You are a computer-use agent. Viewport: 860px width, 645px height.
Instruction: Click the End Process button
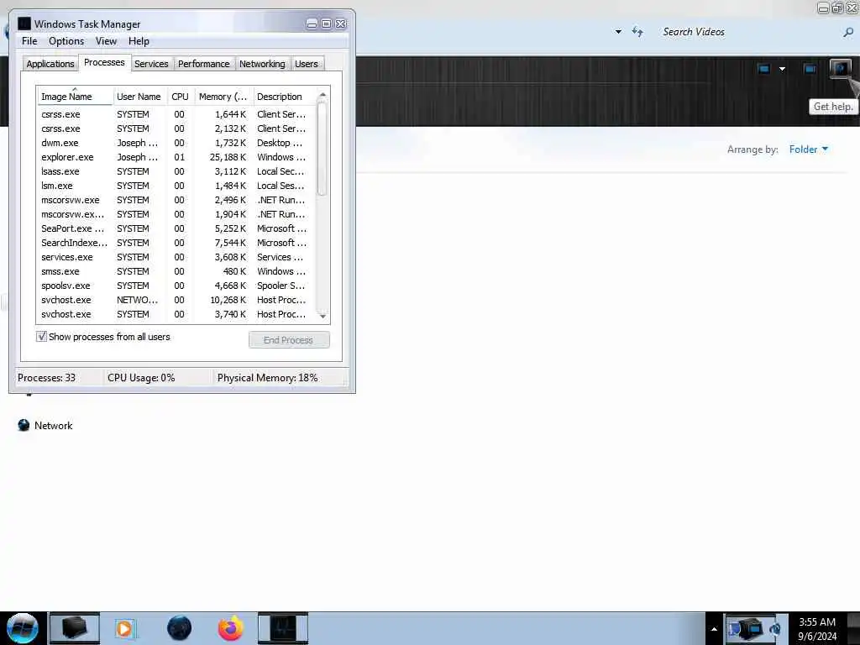pos(289,340)
